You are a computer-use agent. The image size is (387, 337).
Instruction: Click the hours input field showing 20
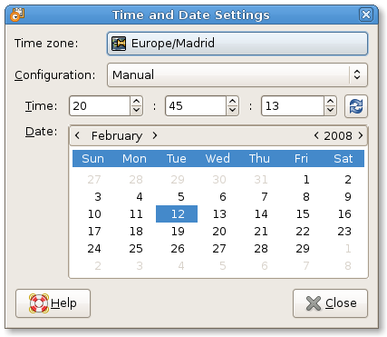coord(100,106)
